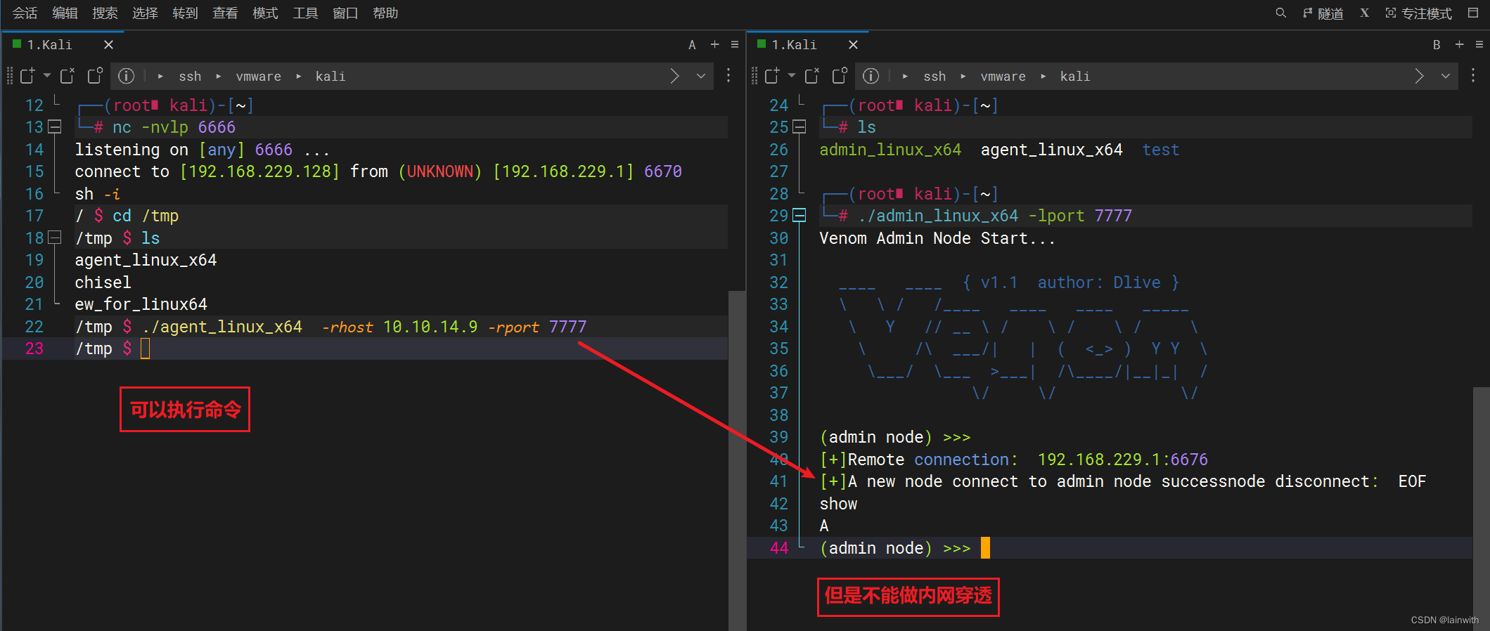Open left pane A hamburger menu

735,44
